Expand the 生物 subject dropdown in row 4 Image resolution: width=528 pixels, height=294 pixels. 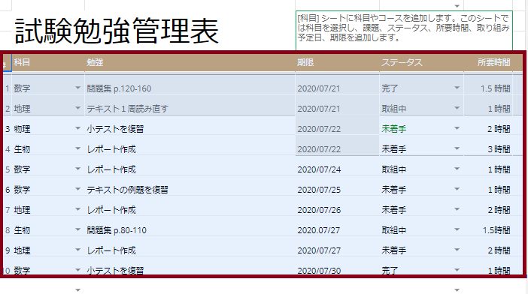77,148
